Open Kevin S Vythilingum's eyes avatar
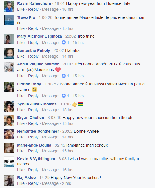This screenshot has width=155, height=188. click(x=9, y=162)
